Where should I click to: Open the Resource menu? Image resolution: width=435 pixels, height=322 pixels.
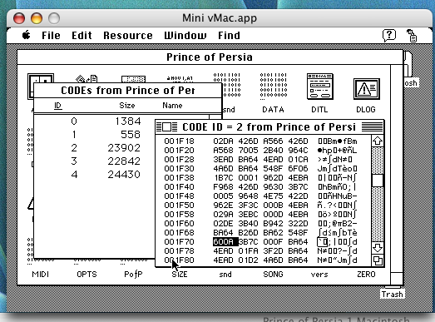(128, 36)
